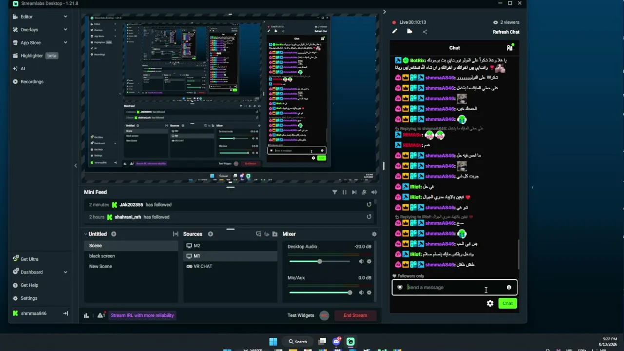This screenshot has height=351, width=624.
Task: Open chat settings gear next to Chat button
Action: pyautogui.click(x=490, y=303)
